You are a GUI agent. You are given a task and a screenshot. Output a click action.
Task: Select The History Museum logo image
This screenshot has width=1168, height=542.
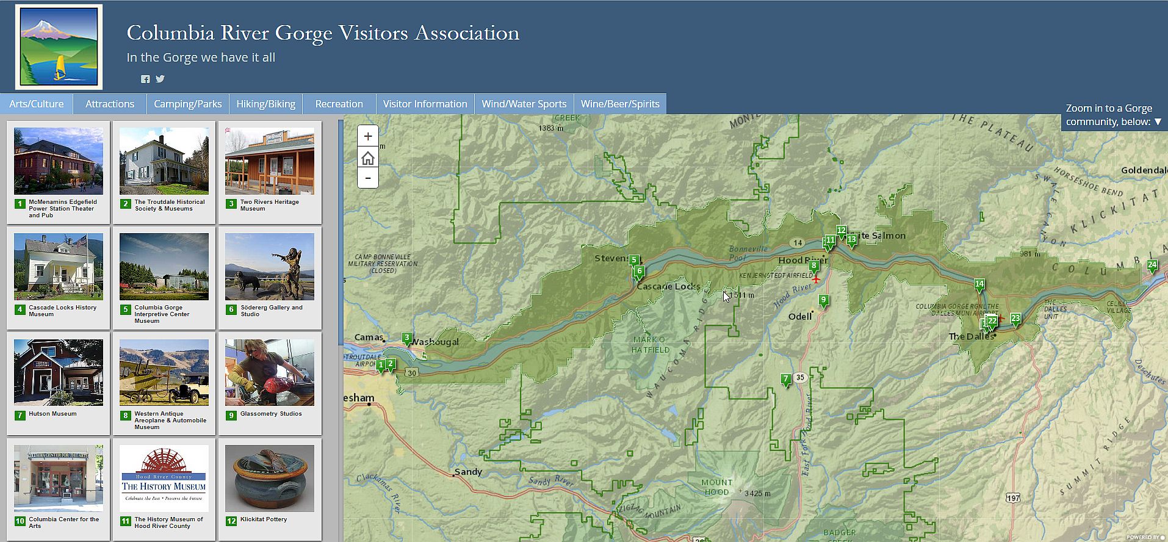click(164, 479)
